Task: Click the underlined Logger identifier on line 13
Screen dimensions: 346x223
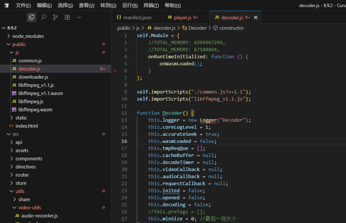Action: coord(208,120)
